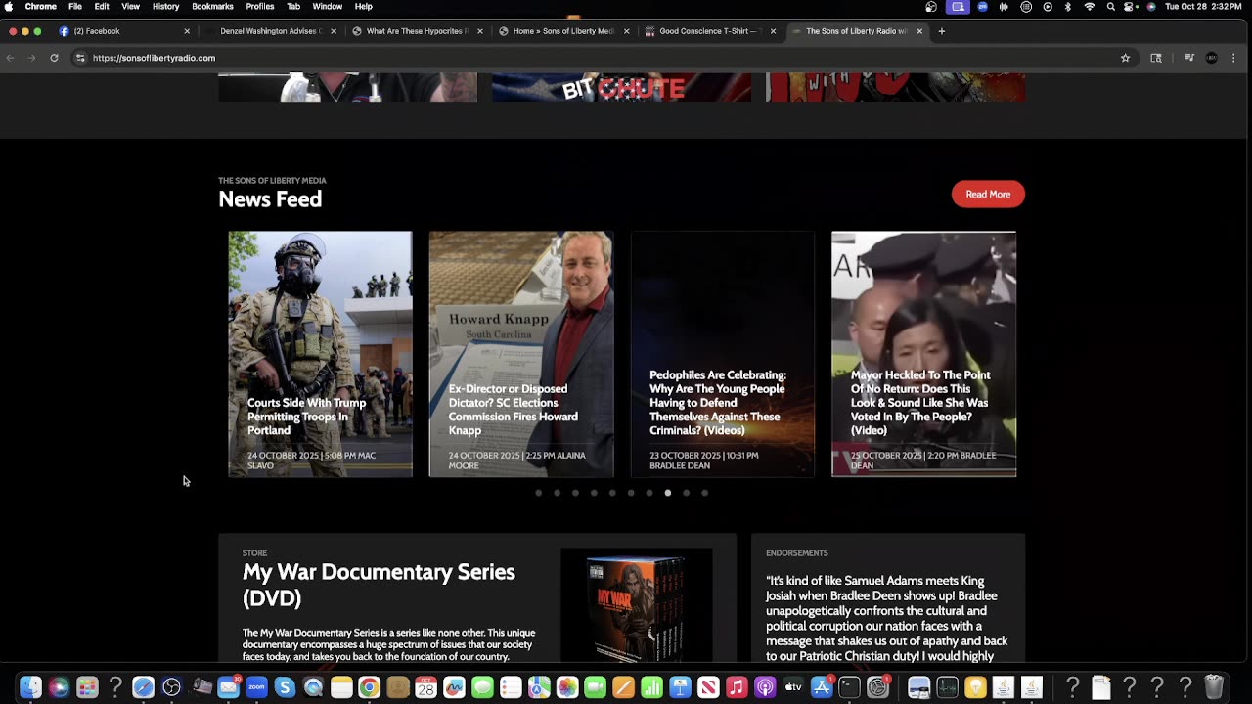Open the Chrome profile avatar
Image resolution: width=1252 pixels, height=704 pixels.
1212,58
